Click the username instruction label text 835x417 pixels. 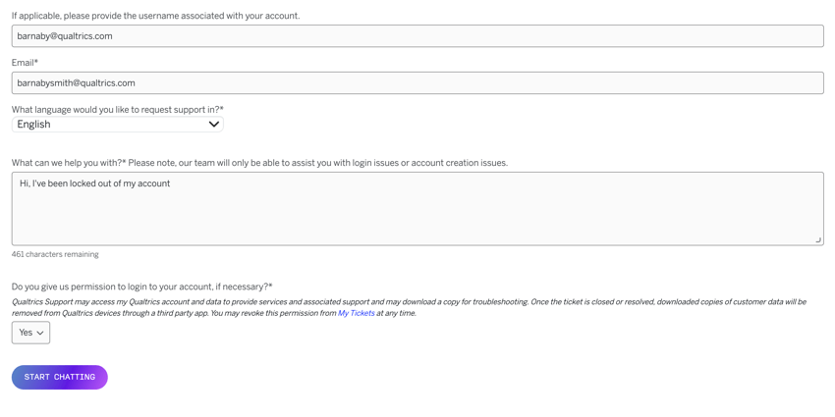[x=155, y=16]
